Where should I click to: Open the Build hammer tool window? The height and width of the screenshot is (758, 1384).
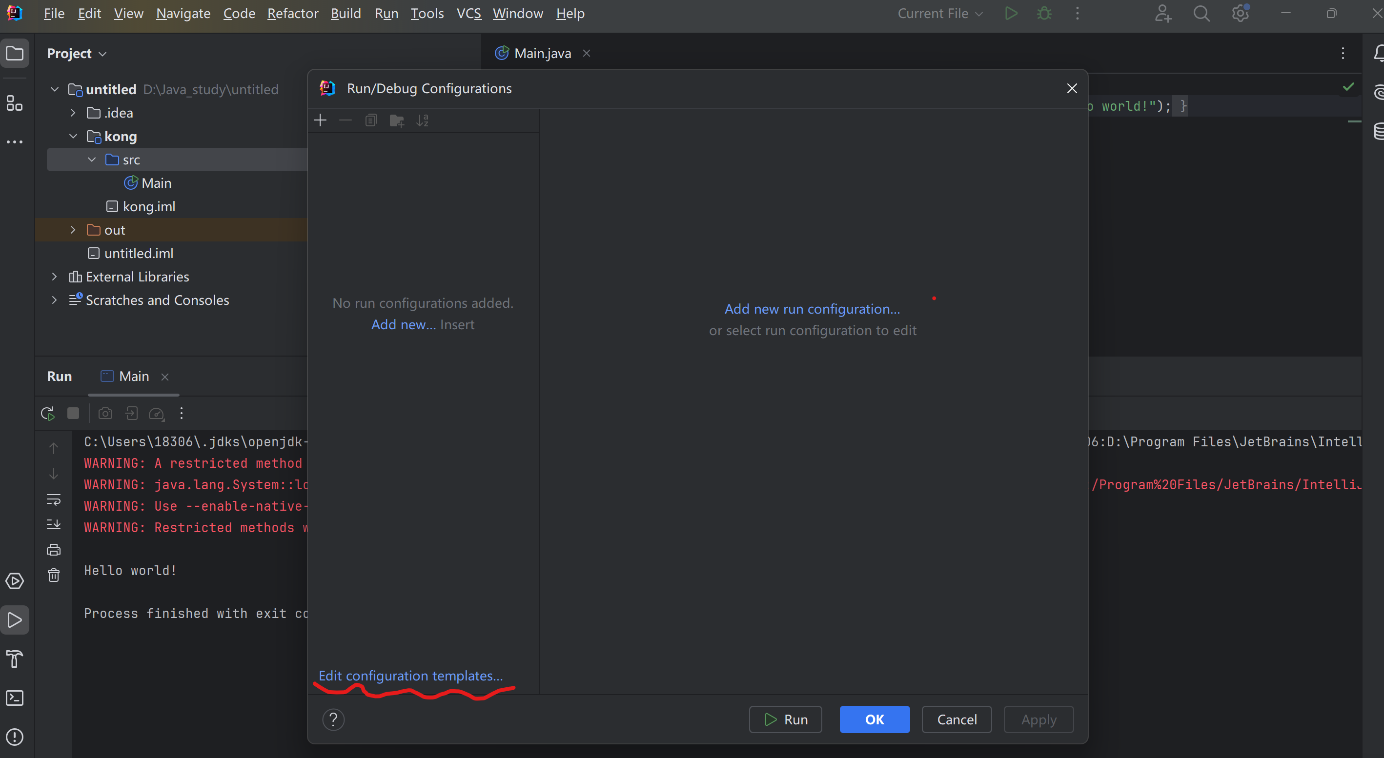pyautogui.click(x=15, y=658)
